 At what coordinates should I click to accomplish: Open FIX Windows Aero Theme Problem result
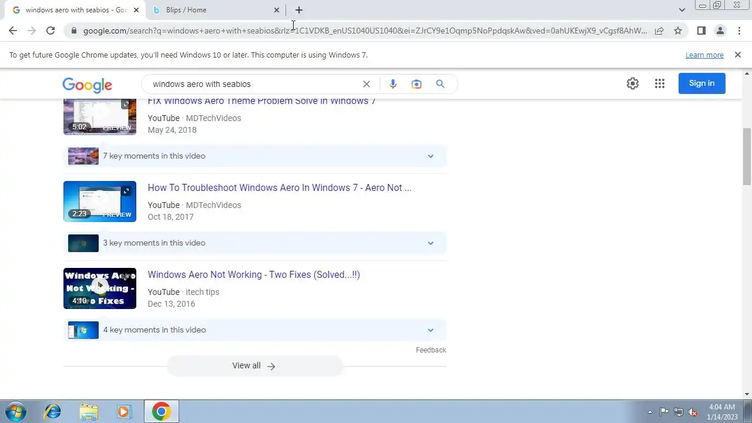261,101
